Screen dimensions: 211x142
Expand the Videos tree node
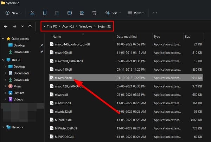(x=5, y=99)
